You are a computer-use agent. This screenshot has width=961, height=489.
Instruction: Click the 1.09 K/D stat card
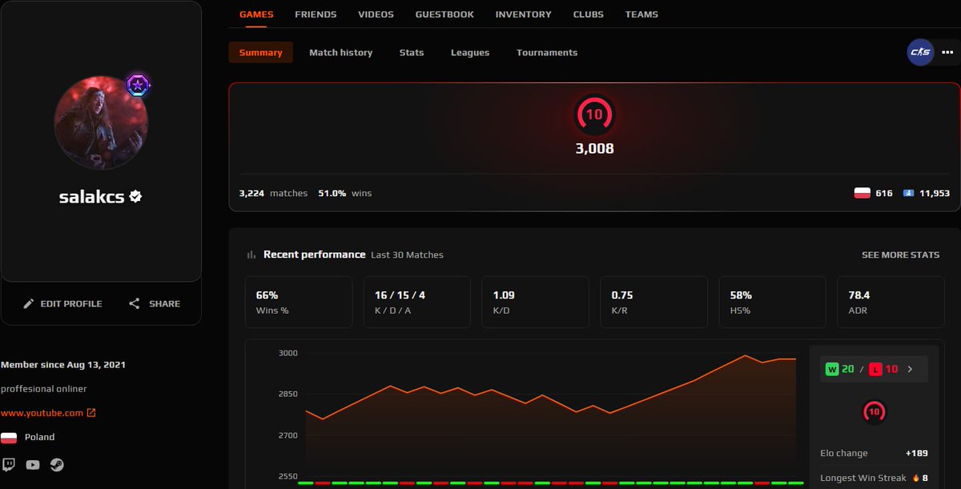coord(536,303)
